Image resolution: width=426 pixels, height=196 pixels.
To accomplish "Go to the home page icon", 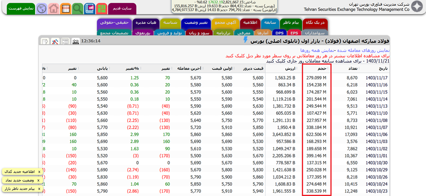I will (53, 9).
